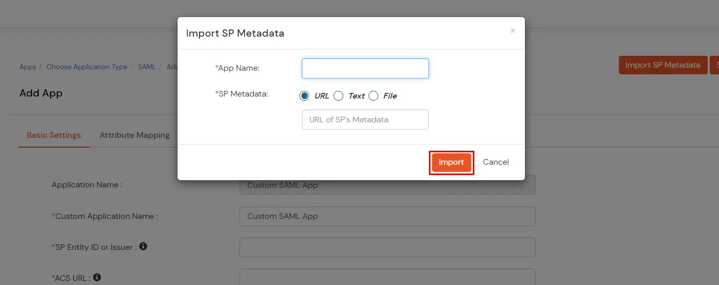The height and width of the screenshot is (285, 719).
Task: Click info icon beside SP Entity ID
Action: click(x=143, y=246)
